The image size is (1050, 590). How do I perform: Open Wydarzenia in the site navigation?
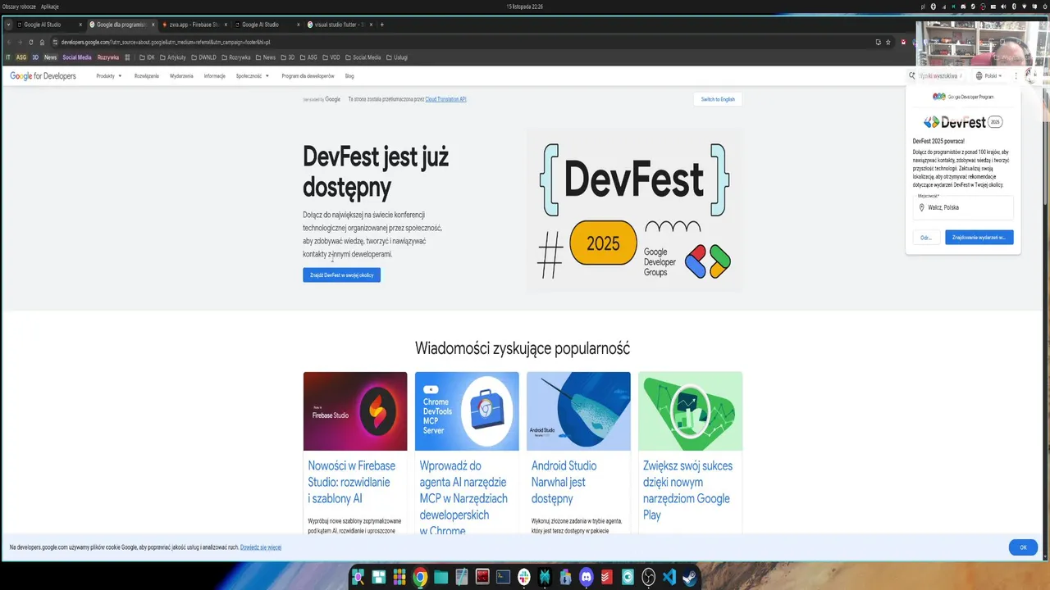181,75
